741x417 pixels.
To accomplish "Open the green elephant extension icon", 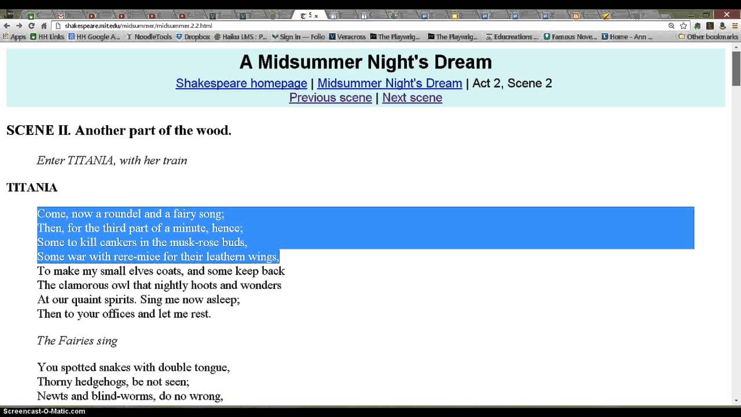I will point(697,26).
